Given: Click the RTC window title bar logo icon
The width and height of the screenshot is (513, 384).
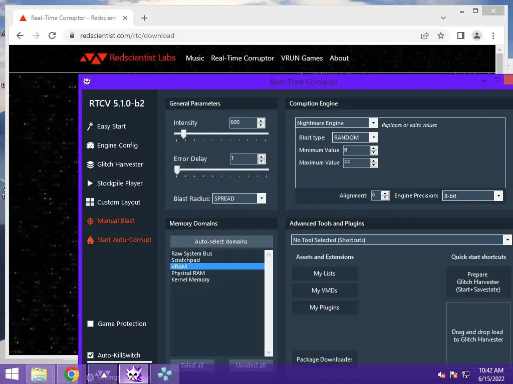Looking at the screenshot, I should pos(87,81).
